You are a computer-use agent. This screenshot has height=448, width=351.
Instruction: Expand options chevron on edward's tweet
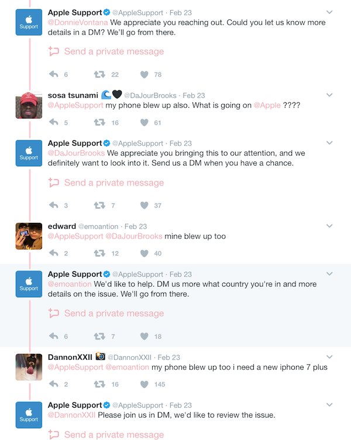(x=329, y=226)
